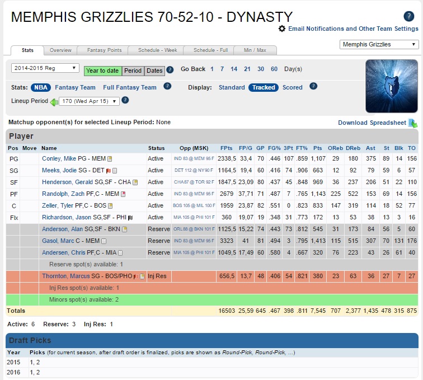Image resolution: width=423 pixels, height=380 pixels.
Task: Open the Lineup Period 170 dropdown
Action: coord(89,101)
